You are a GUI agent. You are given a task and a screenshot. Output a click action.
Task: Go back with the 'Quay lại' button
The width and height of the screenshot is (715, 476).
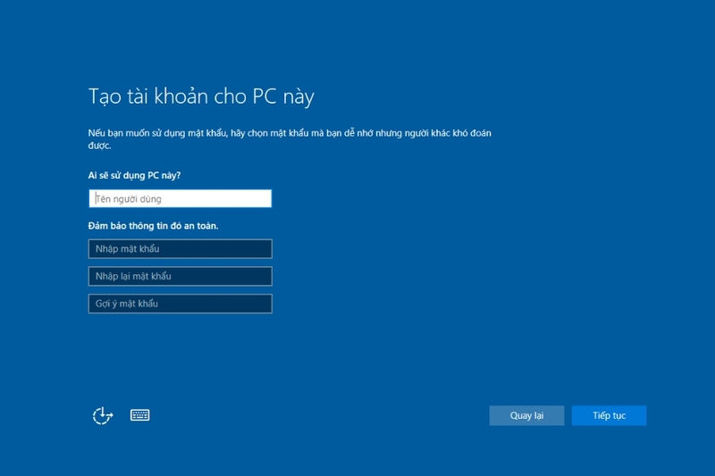526,415
